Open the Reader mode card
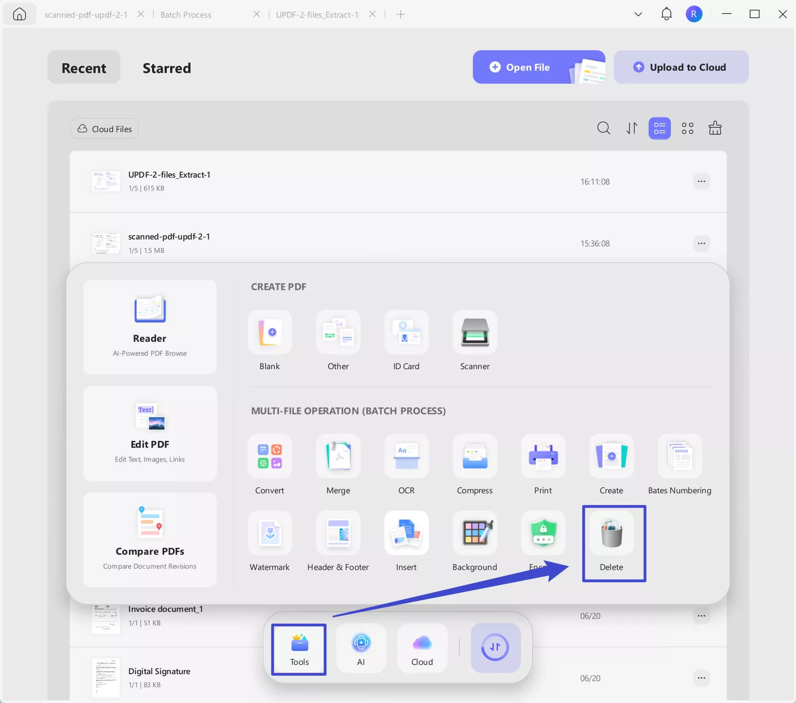Viewport: 796px width, 703px height. coord(150,327)
